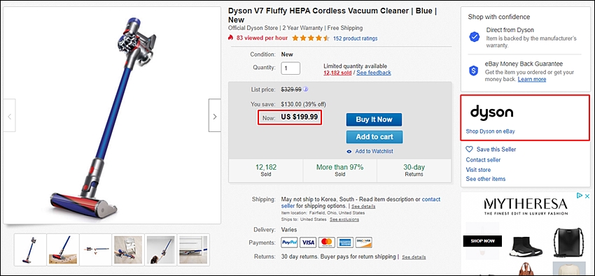
Task: Click the Visa card icon
Action: (308, 242)
